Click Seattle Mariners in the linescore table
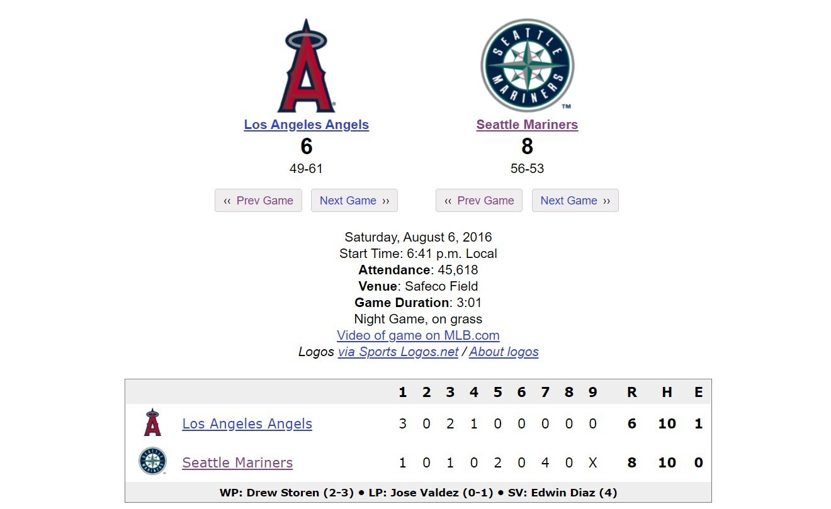This screenshot has width=831, height=509. [x=237, y=463]
